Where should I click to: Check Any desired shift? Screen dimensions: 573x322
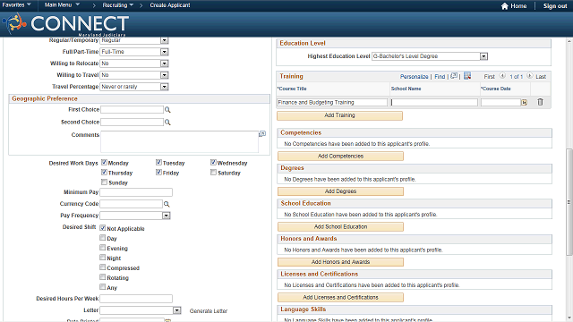[103, 287]
